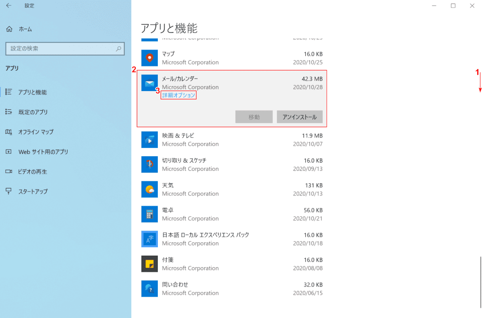This screenshot has height=318, width=482.
Task: Click the offline maps sidebar icon
Action: coord(9,132)
